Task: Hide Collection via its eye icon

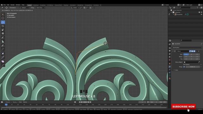Action: pos(201,12)
